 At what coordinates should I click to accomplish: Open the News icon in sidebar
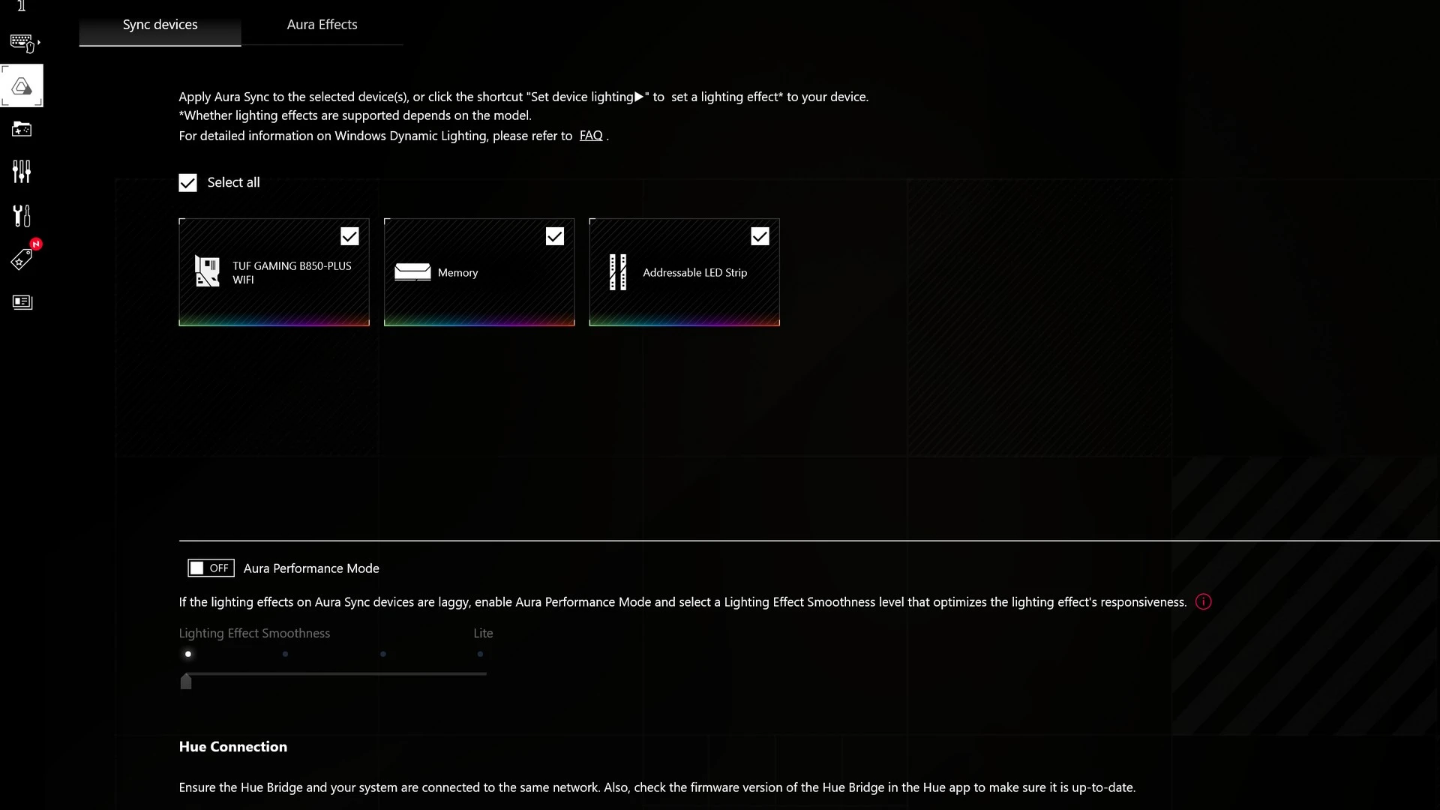pyautogui.click(x=22, y=302)
